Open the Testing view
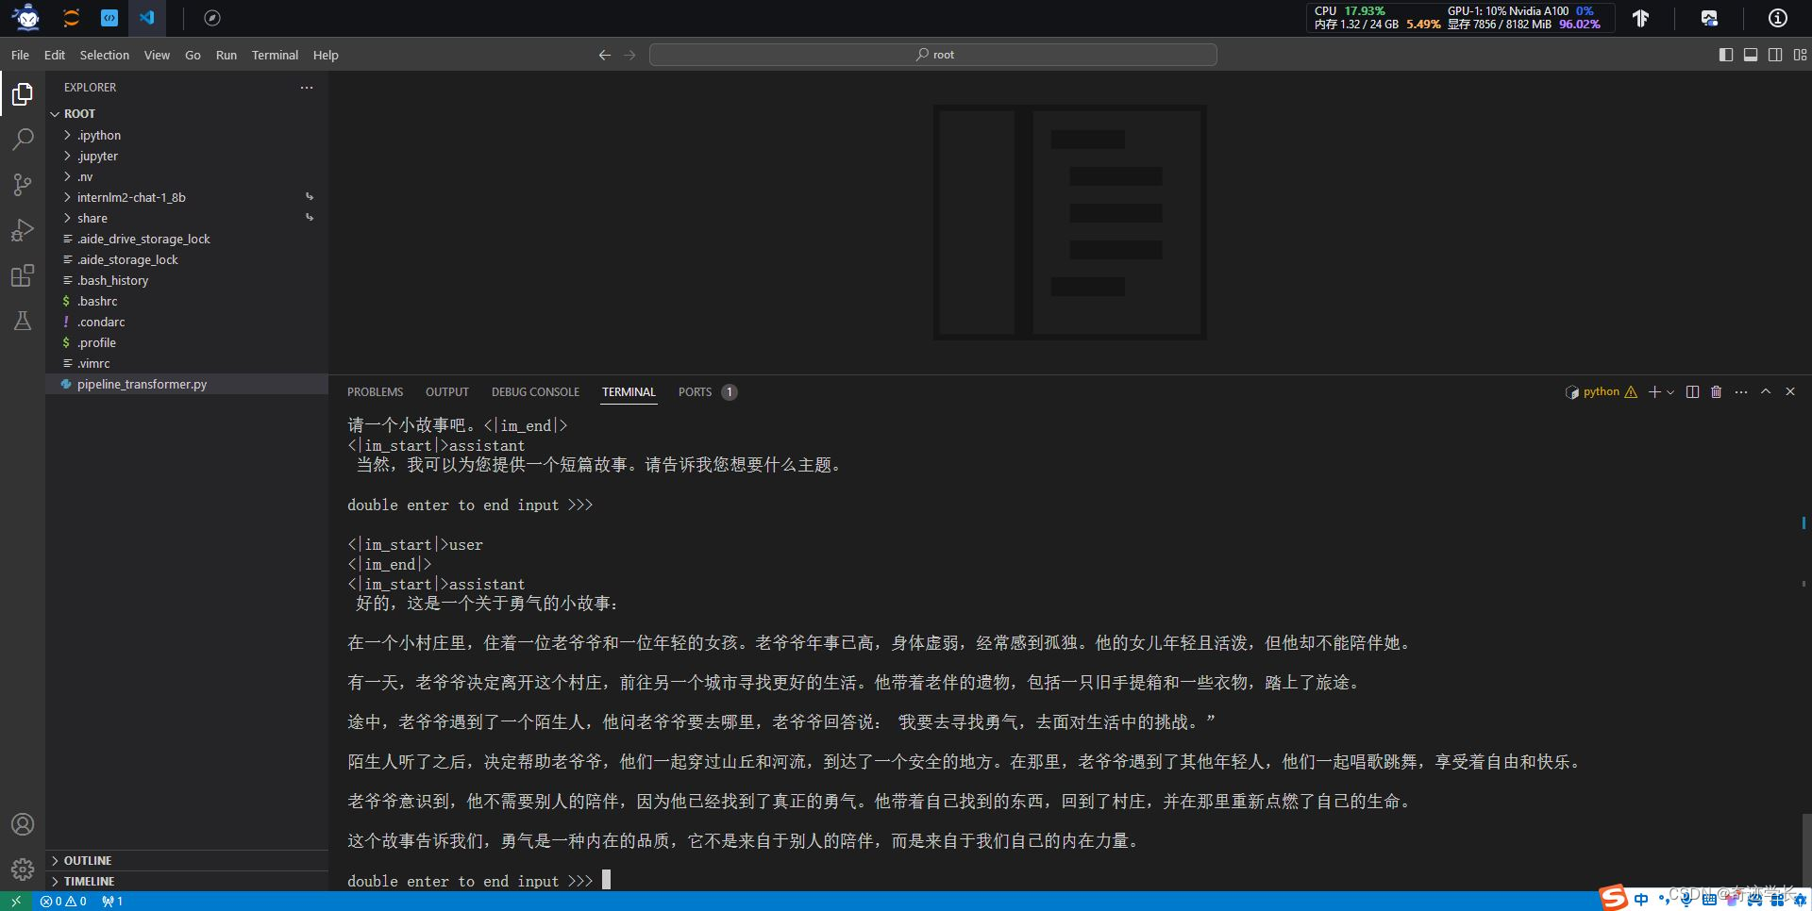1812x911 pixels. 23,321
